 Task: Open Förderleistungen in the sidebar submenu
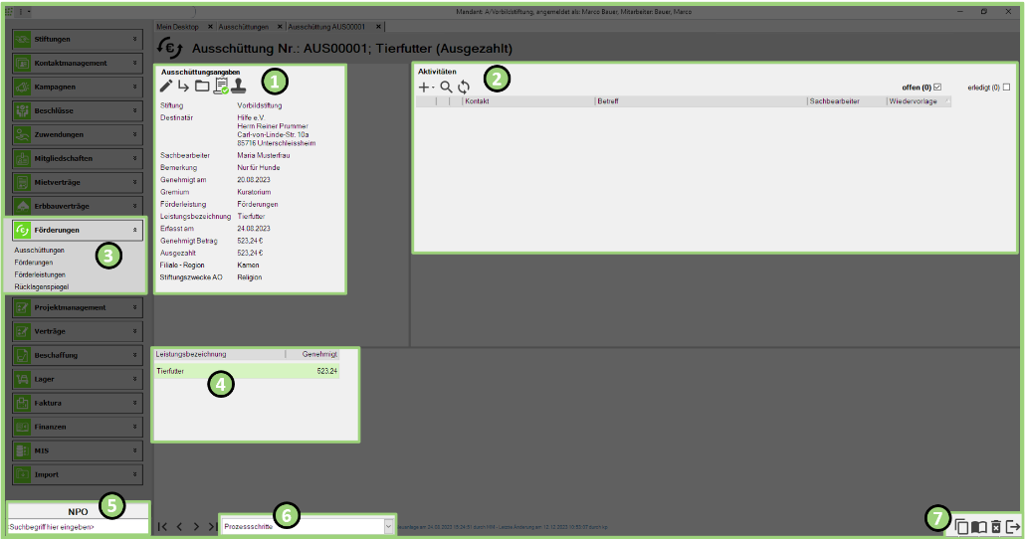tap(41, 274)
